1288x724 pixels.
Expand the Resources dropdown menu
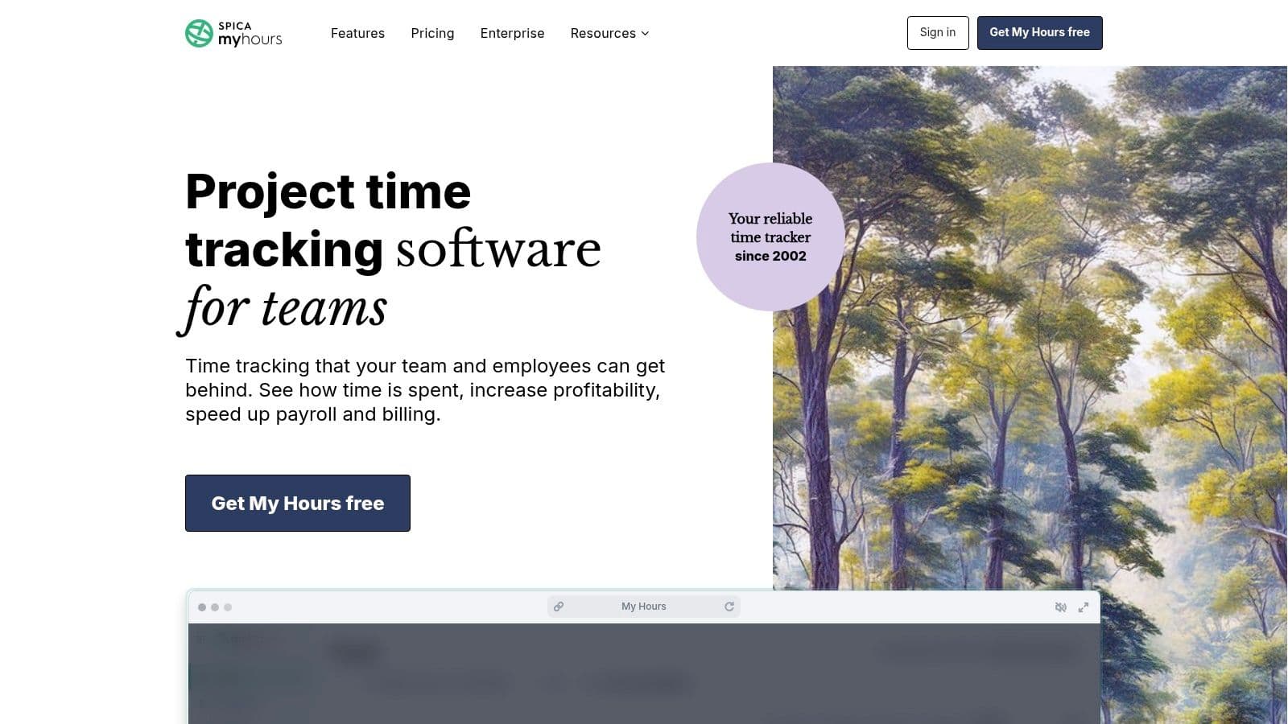(x=609, y=33)
